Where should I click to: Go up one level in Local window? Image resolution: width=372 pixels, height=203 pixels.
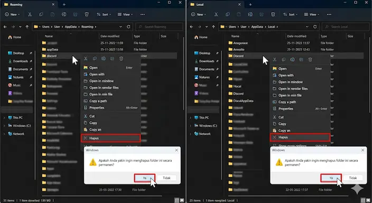(x=213, y=27)
